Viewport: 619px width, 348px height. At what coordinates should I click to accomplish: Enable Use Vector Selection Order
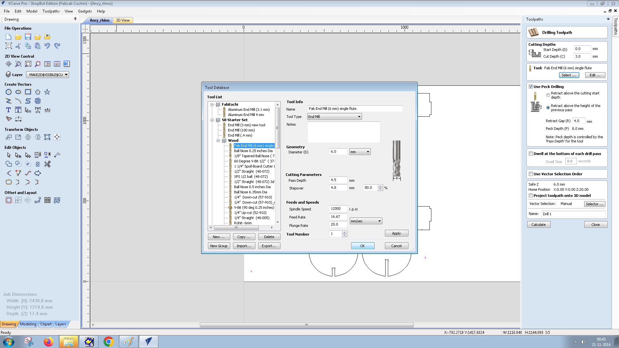click(531, 174)
